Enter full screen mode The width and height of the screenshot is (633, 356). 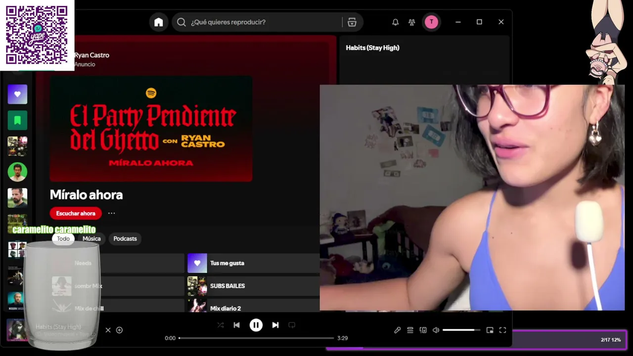pyautogui.click(x=502, y=330)
